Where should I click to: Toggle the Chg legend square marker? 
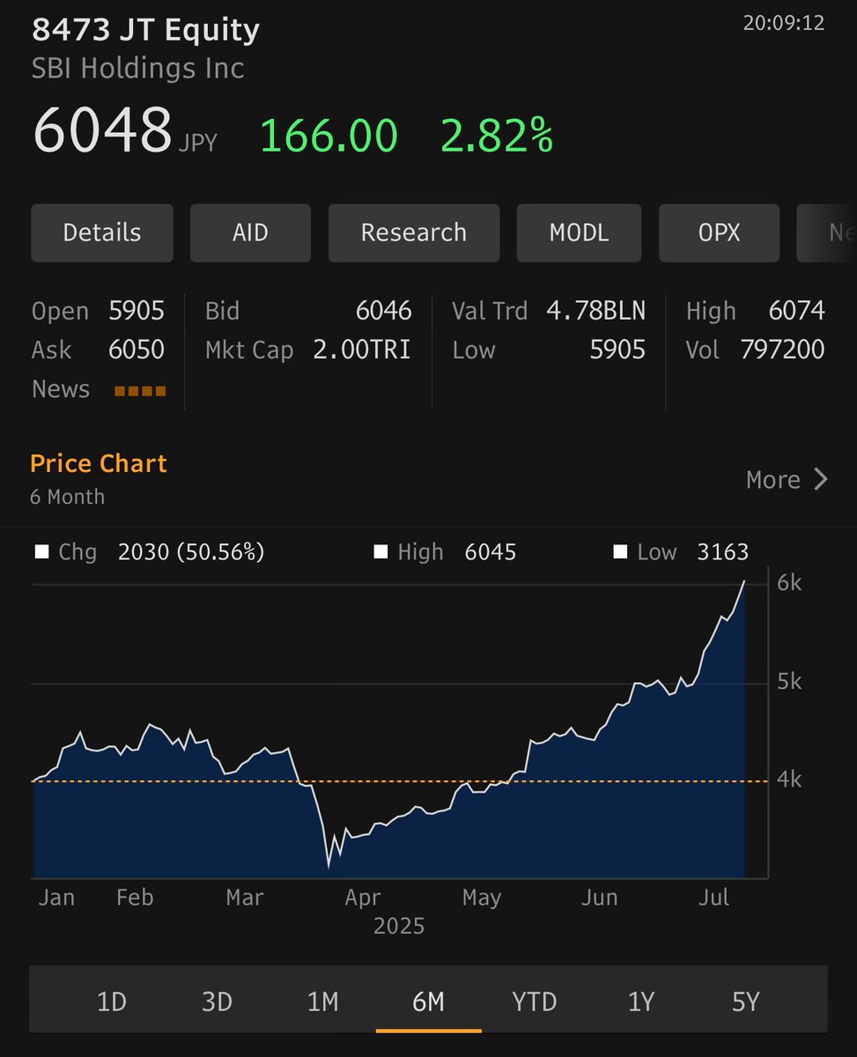41,552
